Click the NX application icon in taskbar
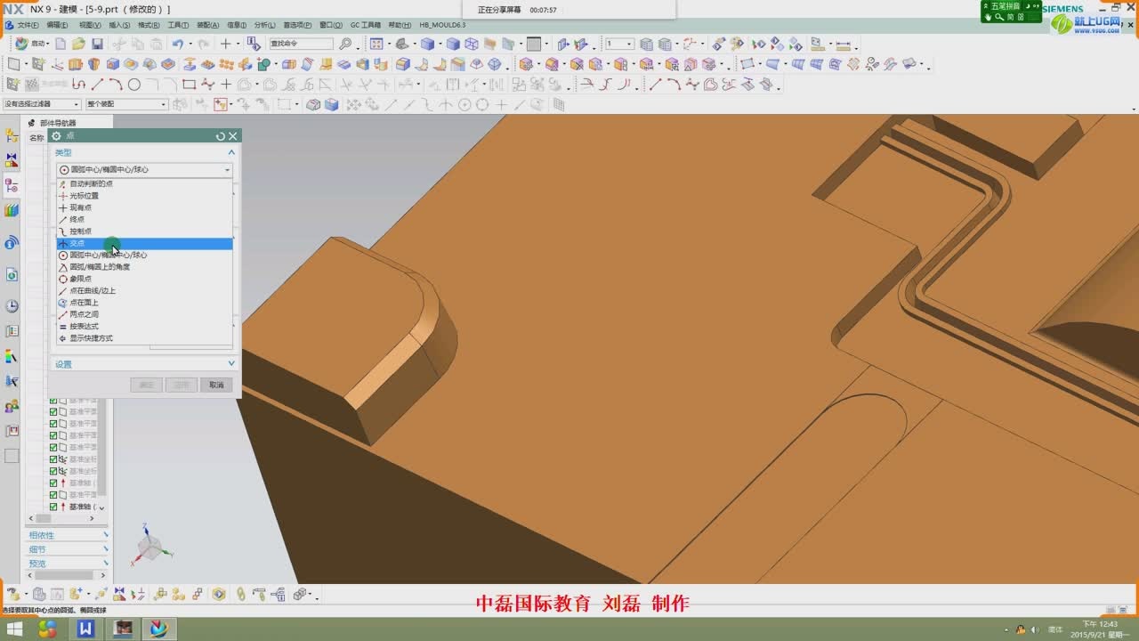This screenshot has width=1139, height=641. [x=159, y=629]
